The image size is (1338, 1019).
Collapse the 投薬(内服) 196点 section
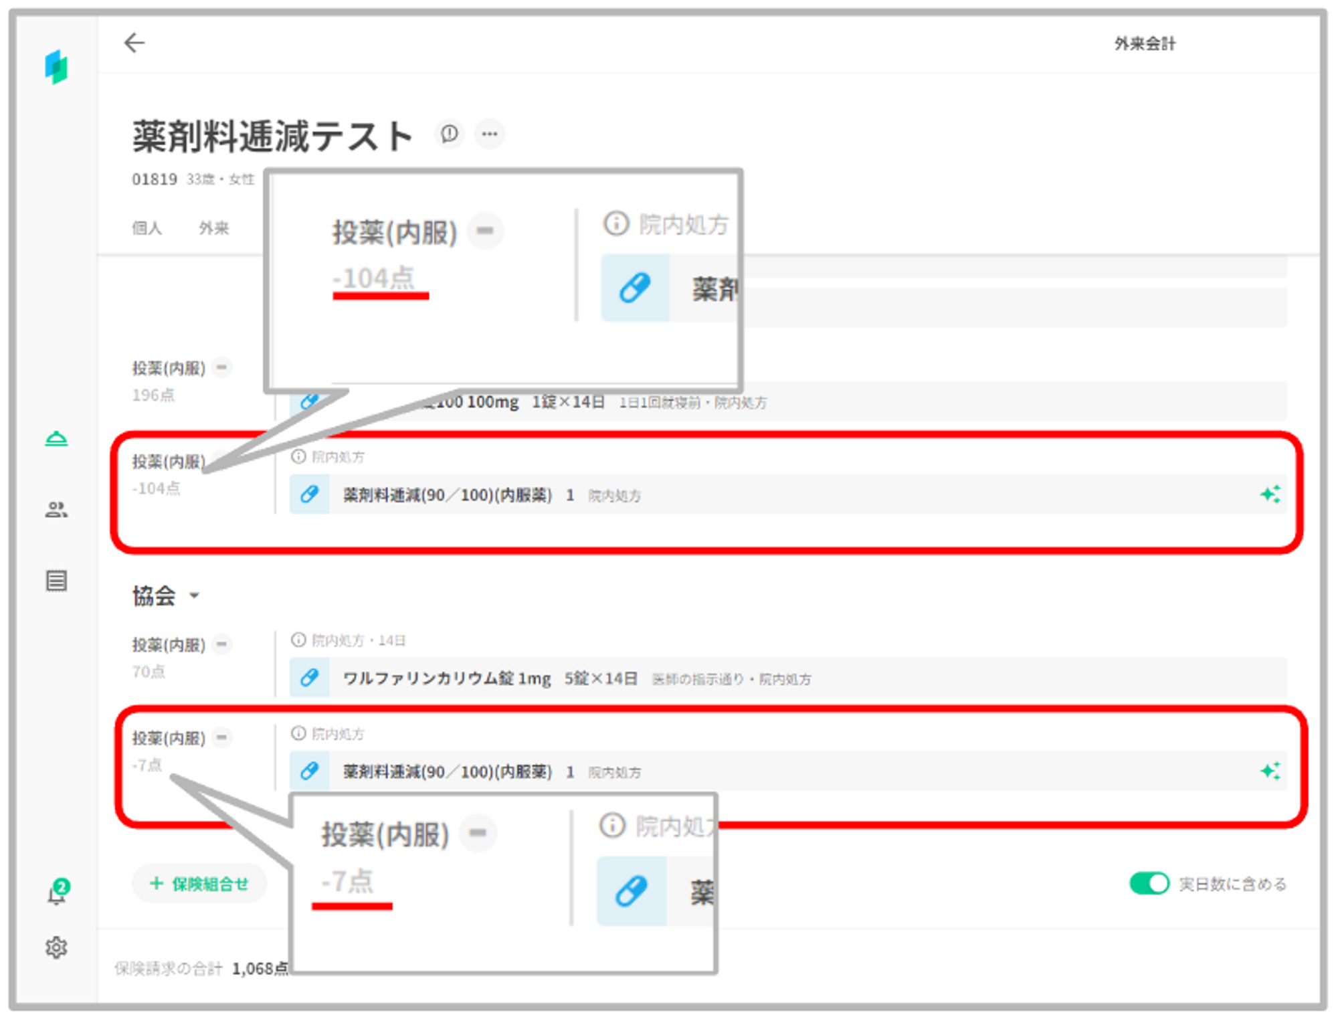coord(221,367)
